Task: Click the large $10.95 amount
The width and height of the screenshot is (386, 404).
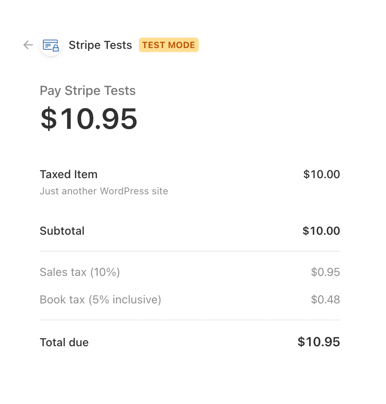Action: pyautogui.click(x=89, y=119)
